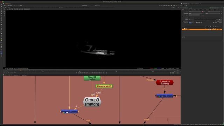Pick the Roto select tool beside viewer

coord(4,12)
